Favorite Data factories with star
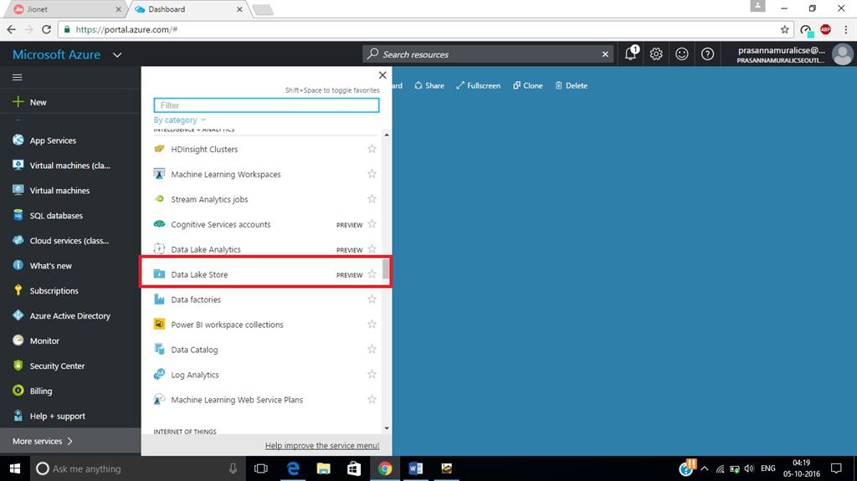This screenshot has height=481, width=857. [372, 299]
